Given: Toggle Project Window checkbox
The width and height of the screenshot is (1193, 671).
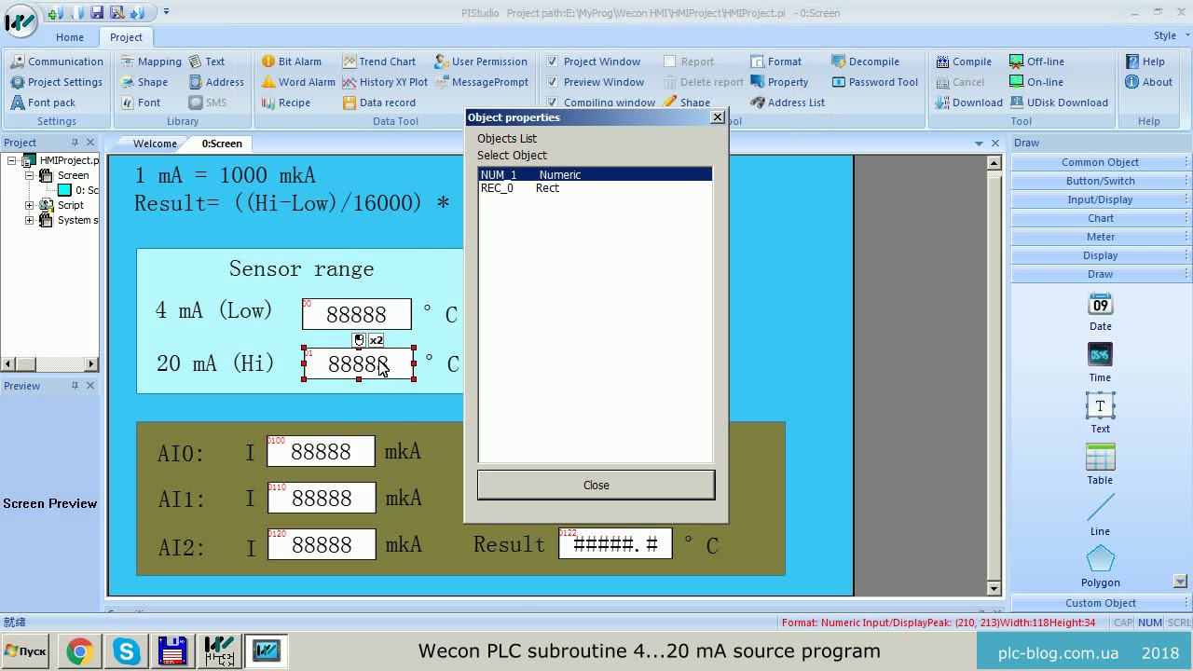Looking at the screenshot, I should pyautogui.click(x=553, y=62).
